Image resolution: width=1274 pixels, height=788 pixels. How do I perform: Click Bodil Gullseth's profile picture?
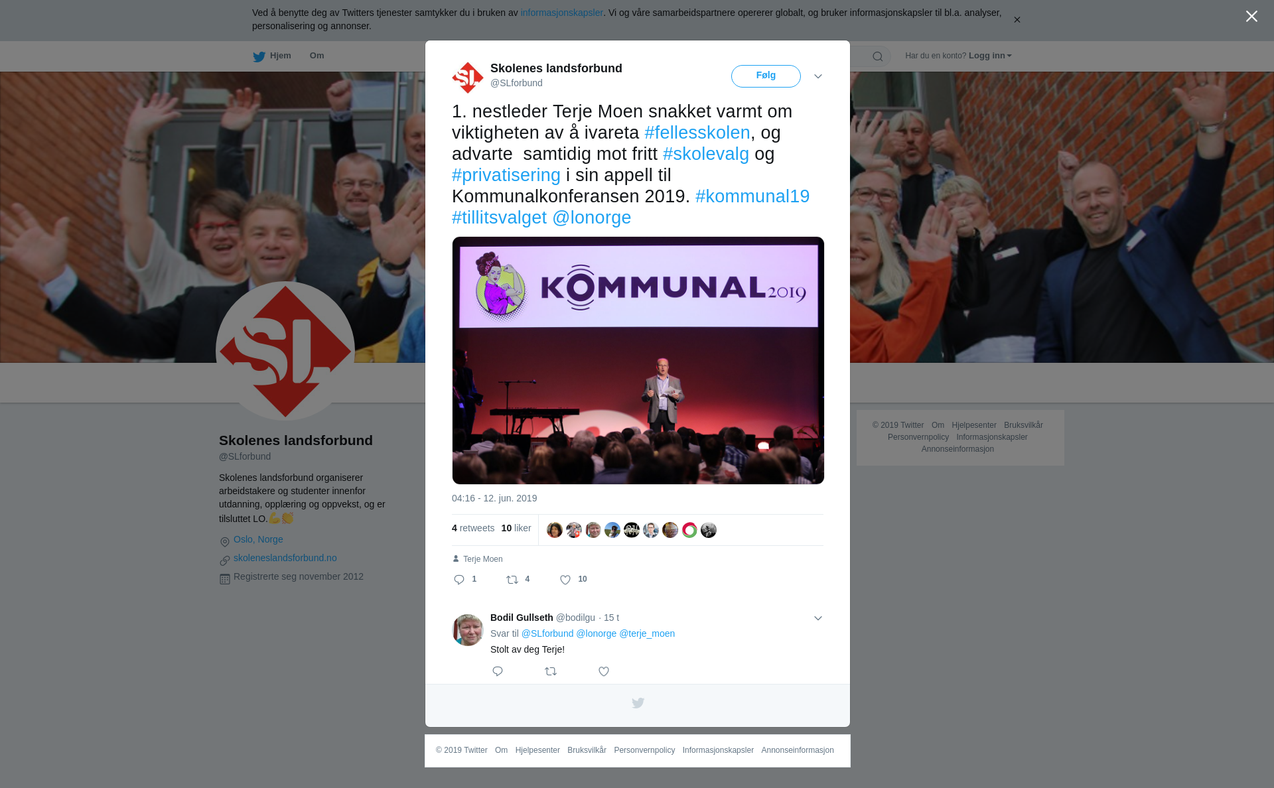tap(468, 630)
